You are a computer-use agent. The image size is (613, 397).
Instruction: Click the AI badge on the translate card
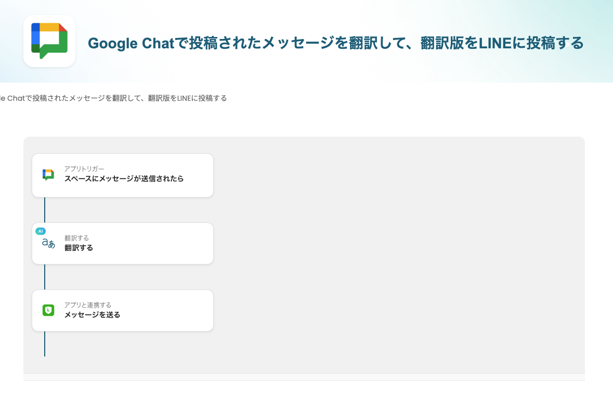point(41,231)
